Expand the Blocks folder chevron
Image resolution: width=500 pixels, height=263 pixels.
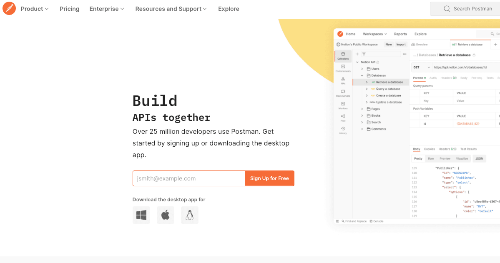tap(362, 116)
